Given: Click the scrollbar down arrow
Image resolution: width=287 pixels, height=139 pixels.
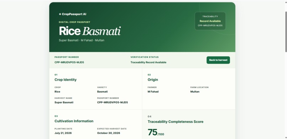Looking at the screenshot, I should point(286,138).
